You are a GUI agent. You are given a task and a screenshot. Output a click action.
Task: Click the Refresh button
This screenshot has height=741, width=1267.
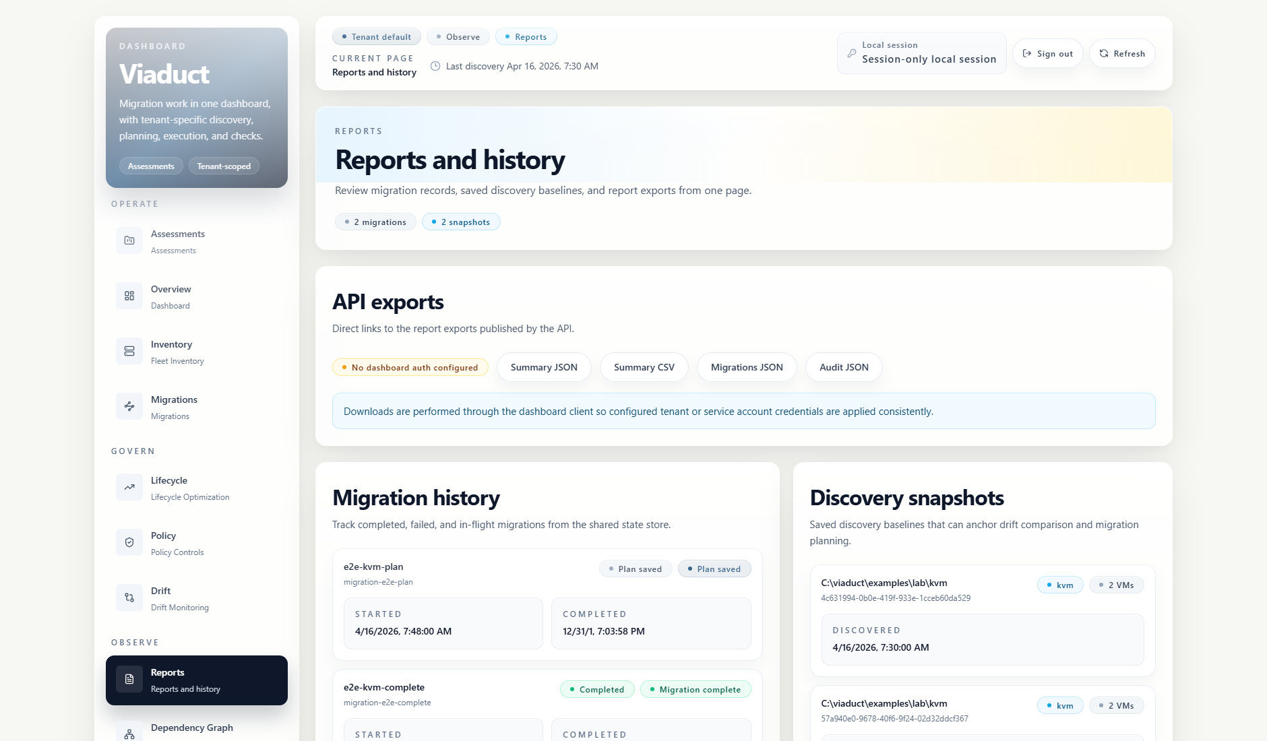[x=1122, y=53]
